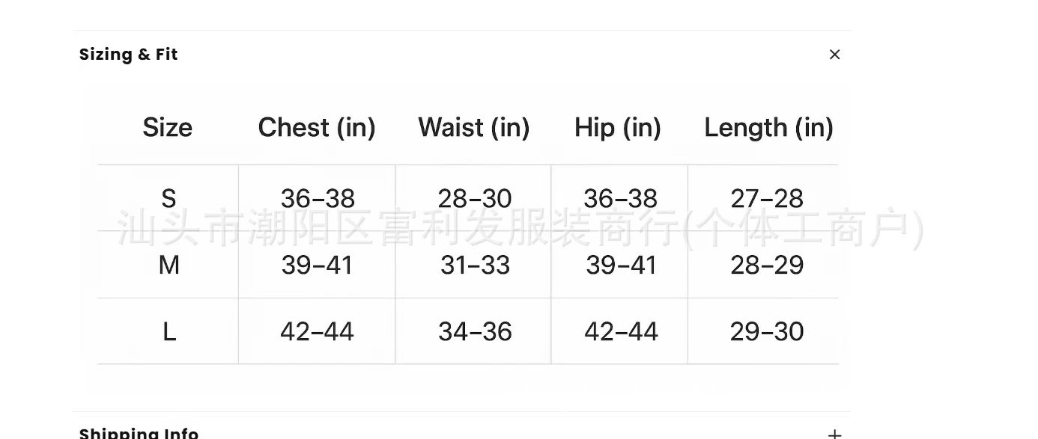Click the chest measurement for size S
Viewport: 1038px width, 439px height.
coord(318,199)
